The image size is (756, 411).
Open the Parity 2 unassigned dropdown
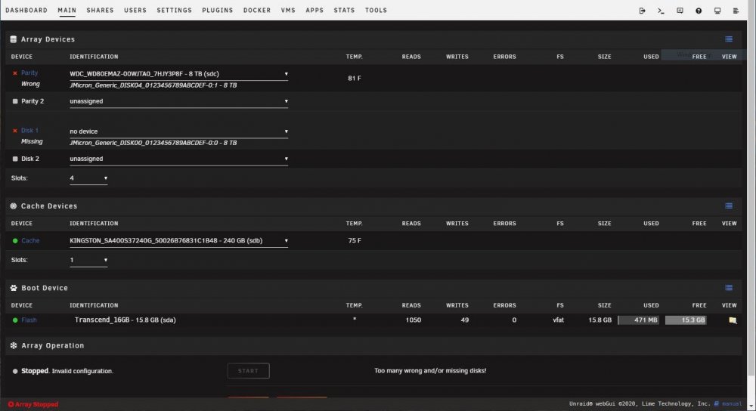(179, 101)
